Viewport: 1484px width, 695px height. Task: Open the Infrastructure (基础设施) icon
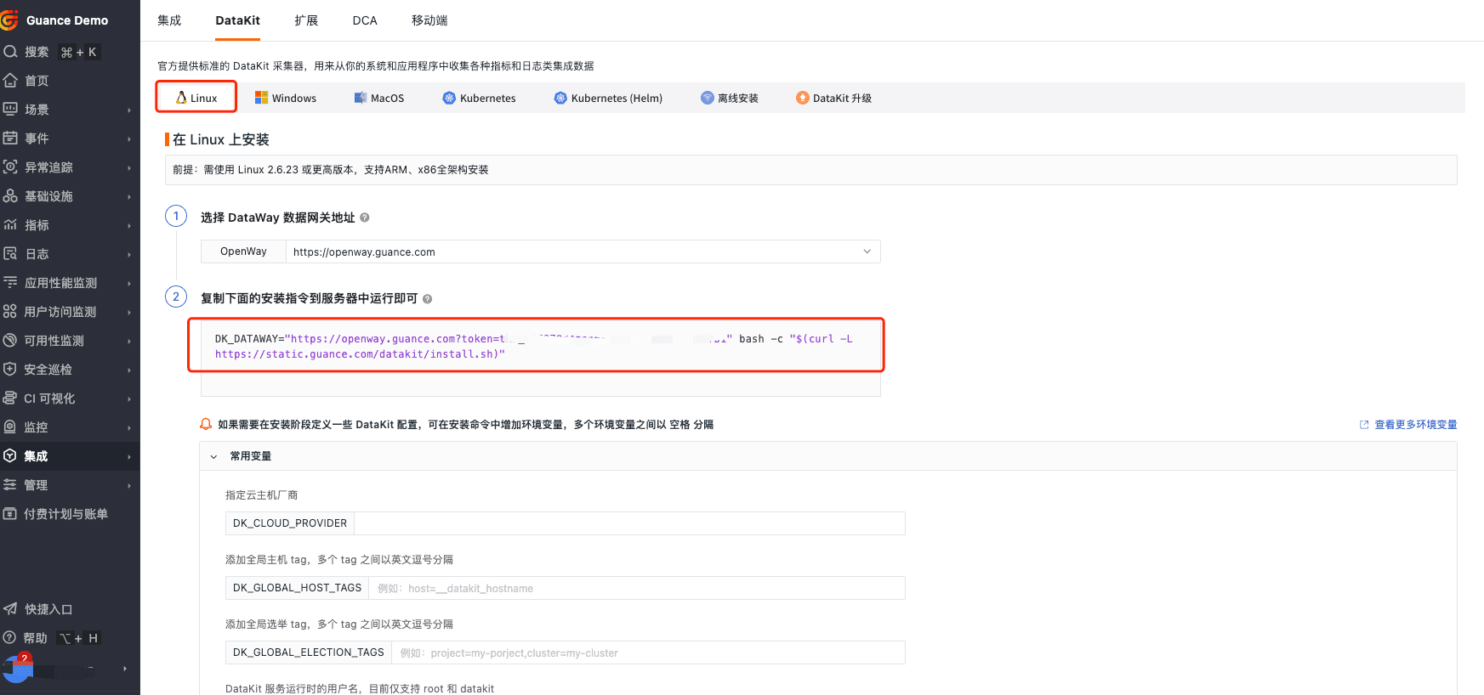click(x=10, y=196)
